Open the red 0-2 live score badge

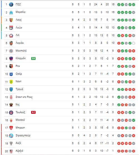[33, 112]
